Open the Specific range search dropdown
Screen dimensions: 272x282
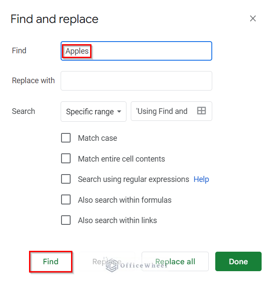(x=93, y=112)
